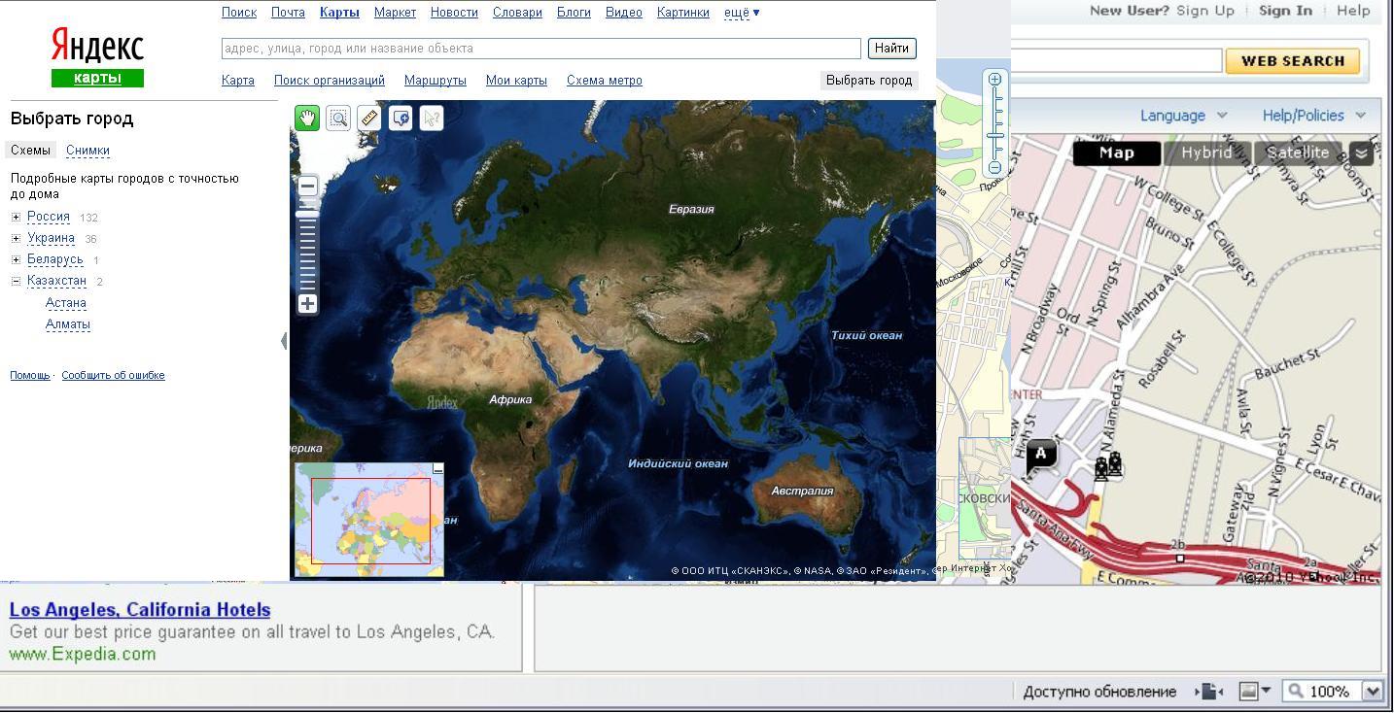Viewport: 1394px width, 713px height.
Task: Open the Схема метро tab
Action: click(605, 81)
